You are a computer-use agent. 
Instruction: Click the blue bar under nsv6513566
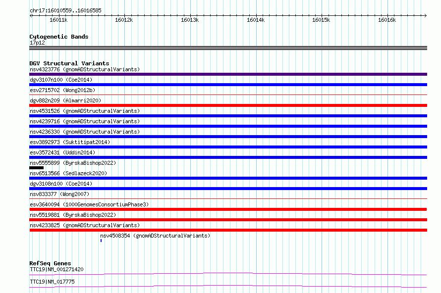228,178
